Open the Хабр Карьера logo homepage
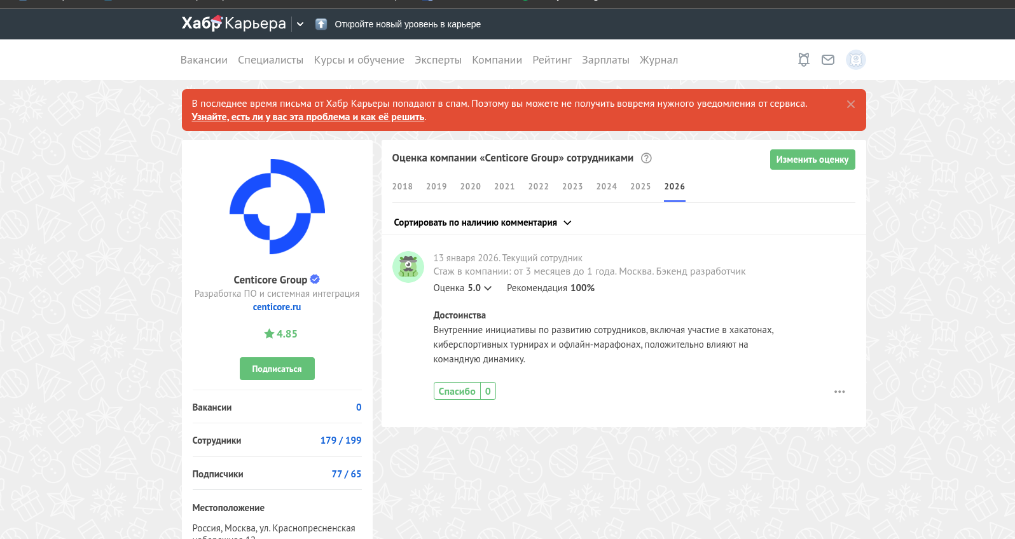 (x=233, y=24)
